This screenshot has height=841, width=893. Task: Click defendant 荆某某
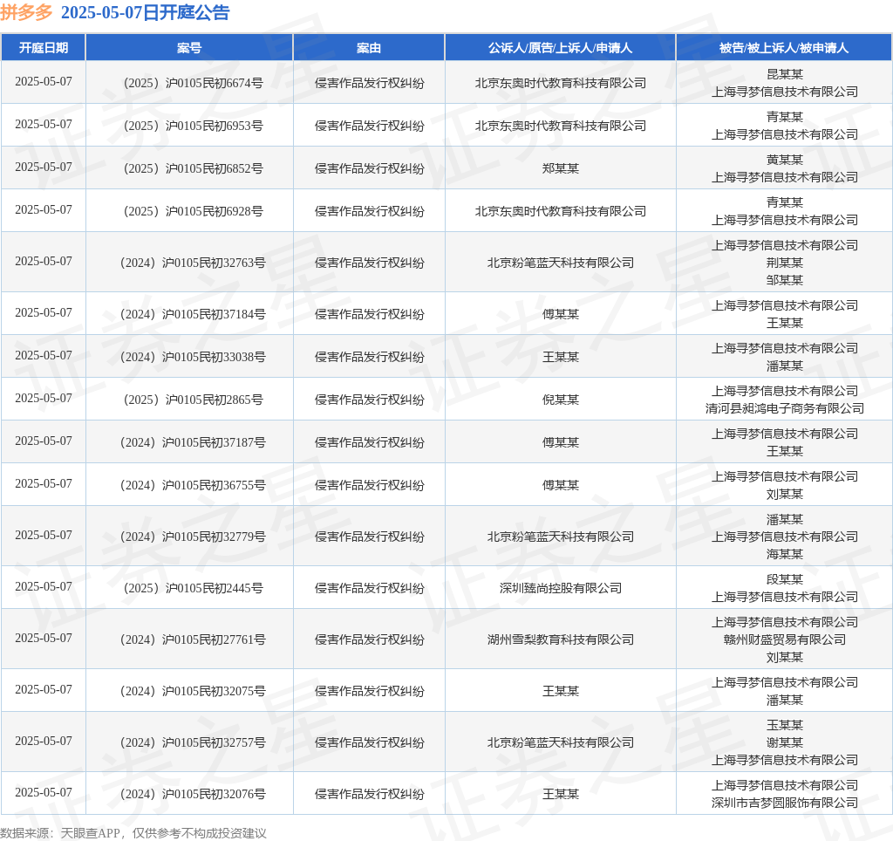pyautogui.click(x=784, y=263)
